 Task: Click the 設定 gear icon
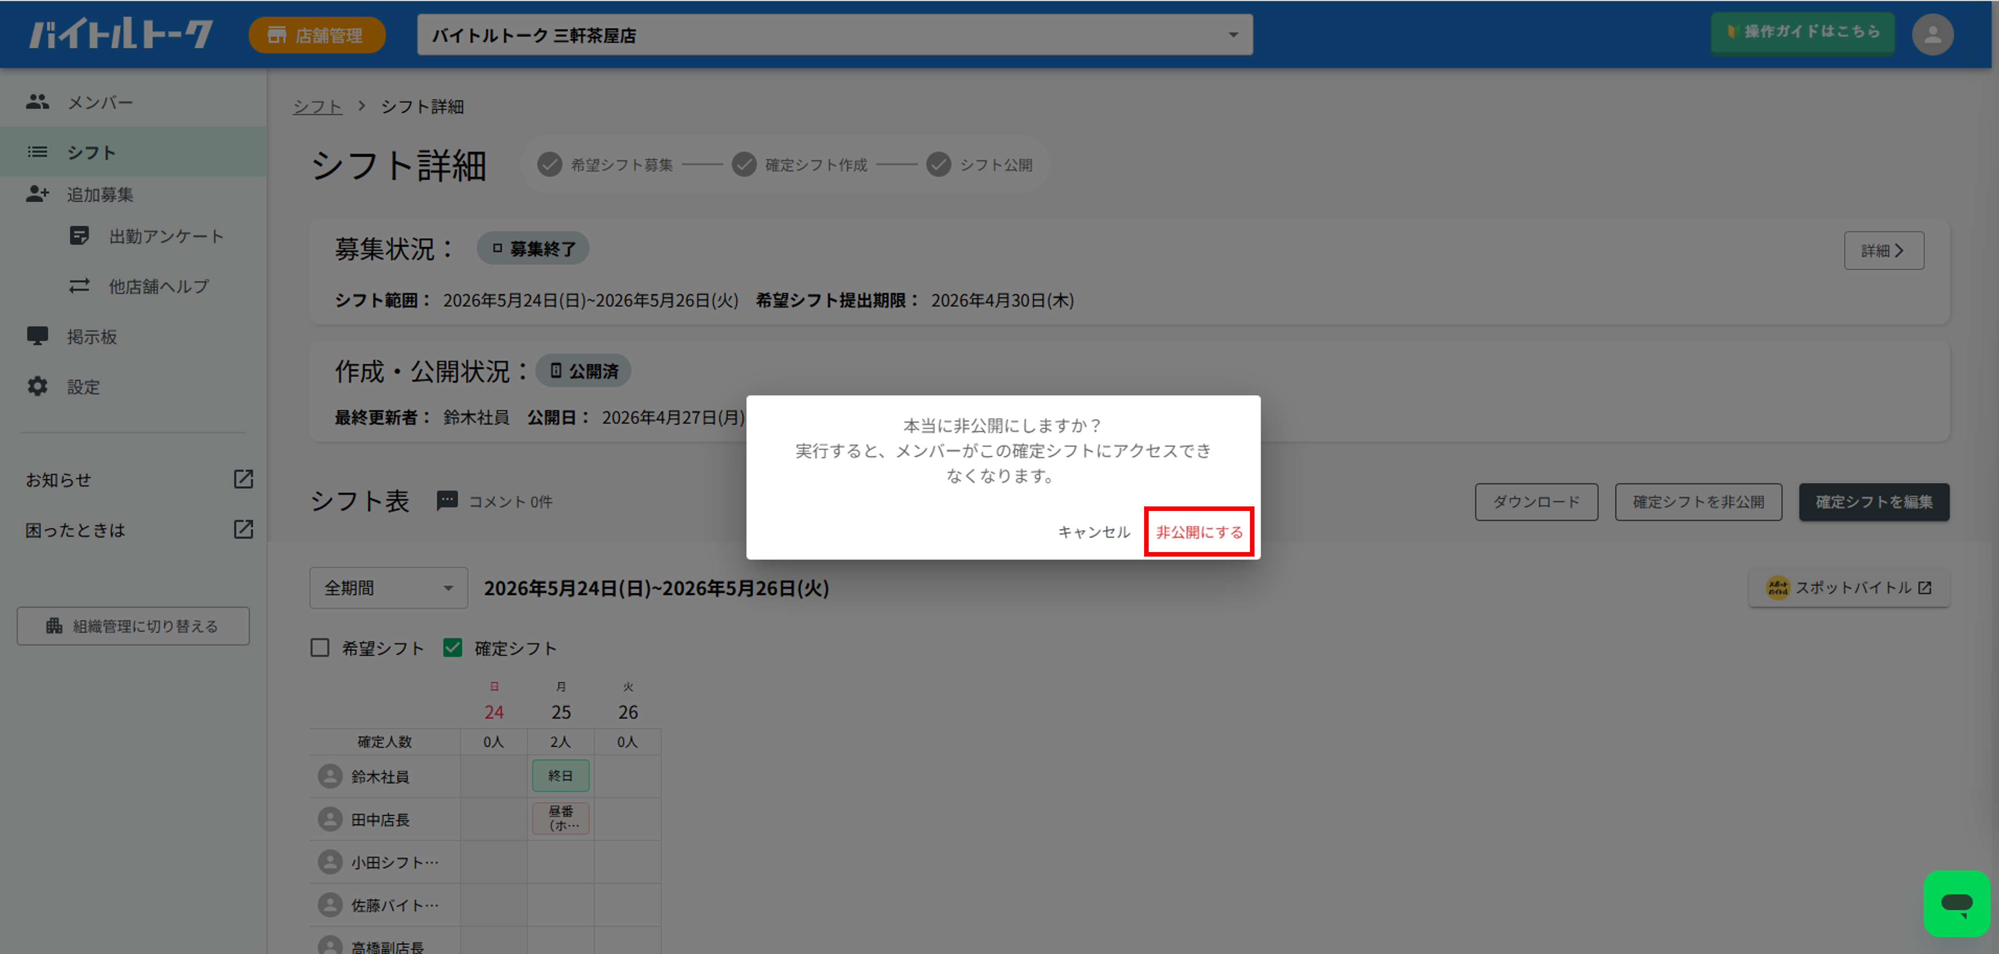[x=37, y=386]
